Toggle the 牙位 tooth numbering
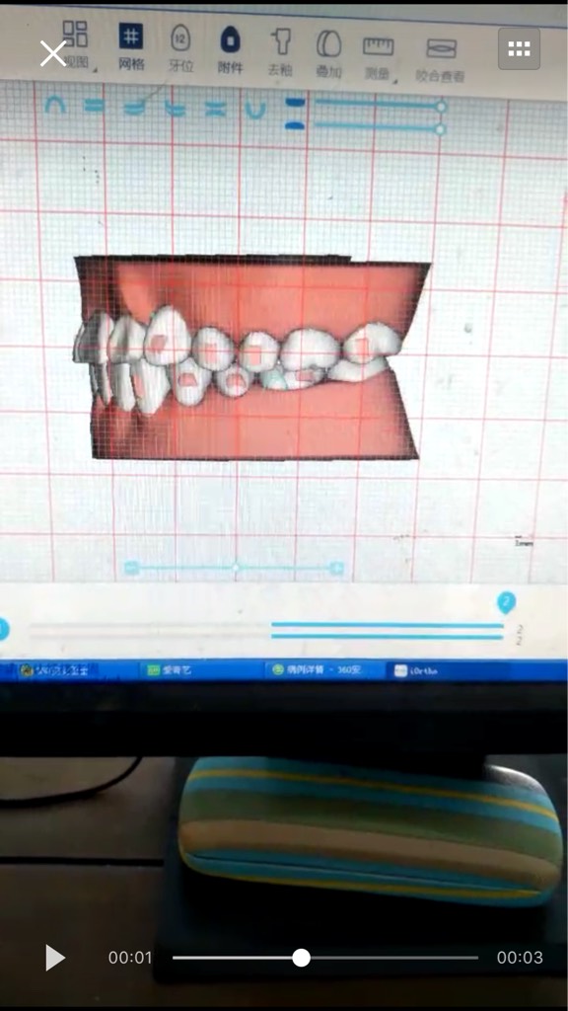568x1011 pixels. (x=180, y=47)
